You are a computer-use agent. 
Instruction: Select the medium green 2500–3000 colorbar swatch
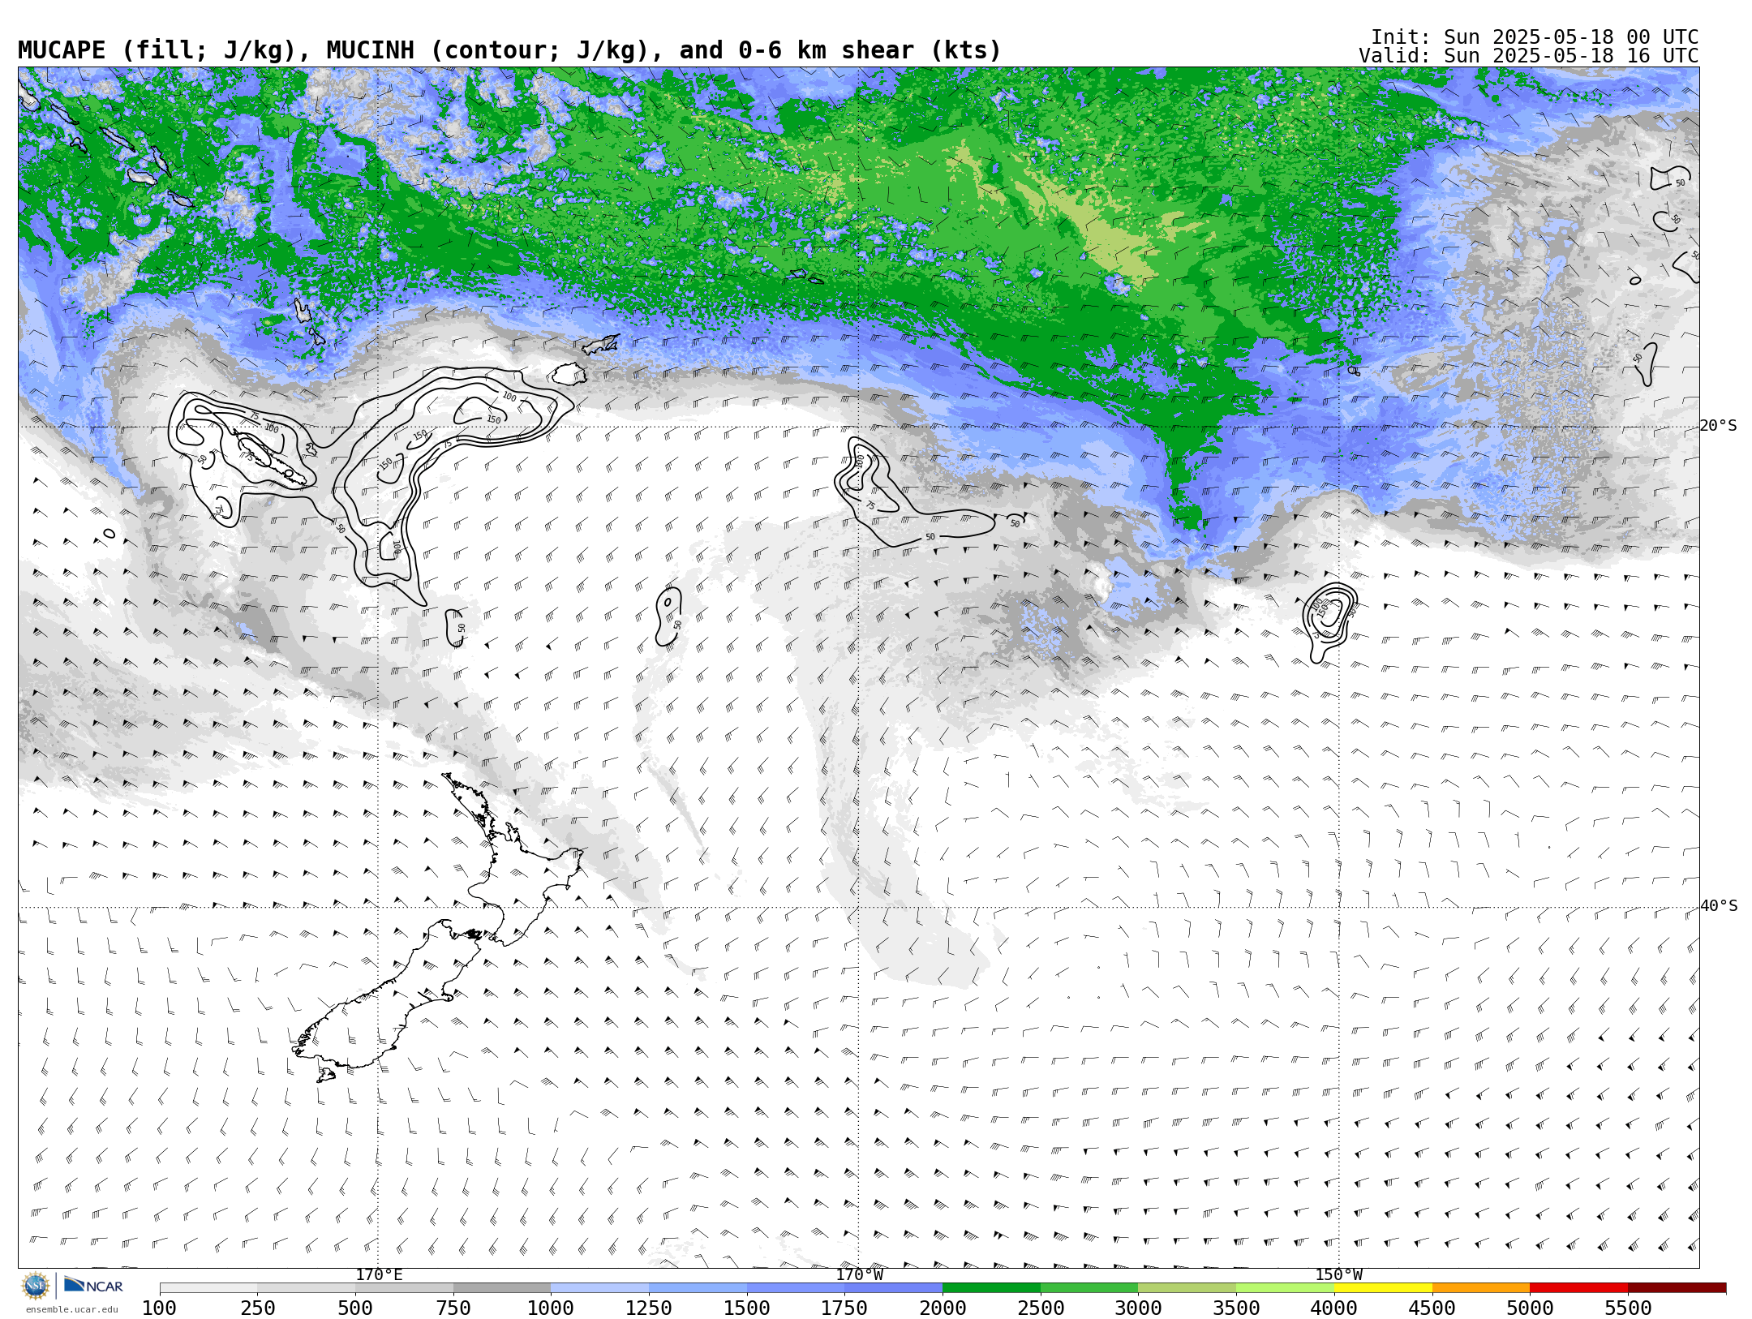1089,1288
